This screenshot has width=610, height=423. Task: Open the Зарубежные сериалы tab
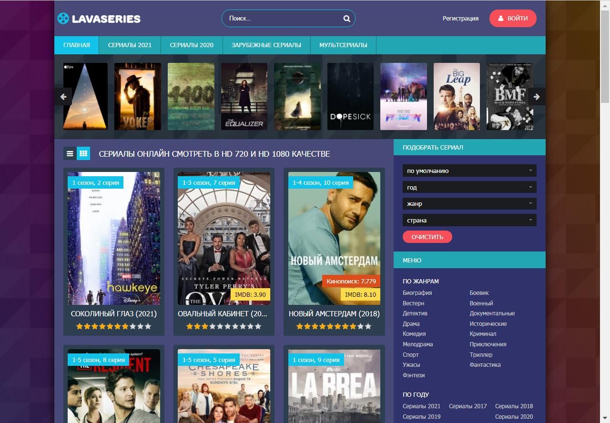tap(266, 45)
